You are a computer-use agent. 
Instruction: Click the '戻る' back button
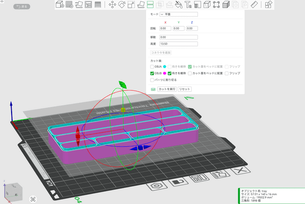click(21, 6)
